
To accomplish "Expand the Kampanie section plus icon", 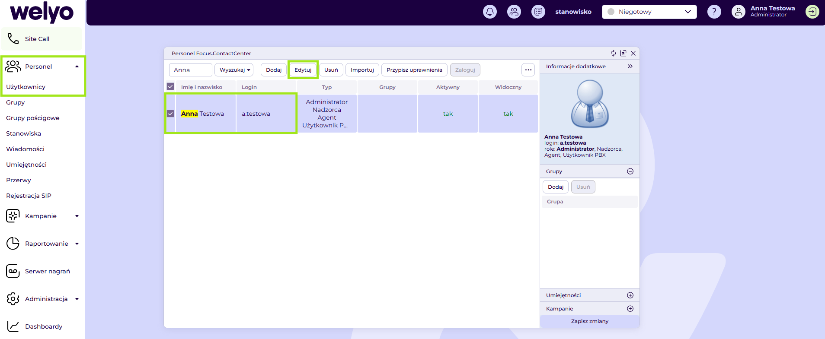I will [x=630, y=309].
